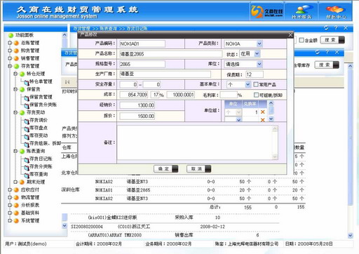Open 库存盘点 page icon in tree
This screenshot has height=254, width=359.
(x=27, y=128)
